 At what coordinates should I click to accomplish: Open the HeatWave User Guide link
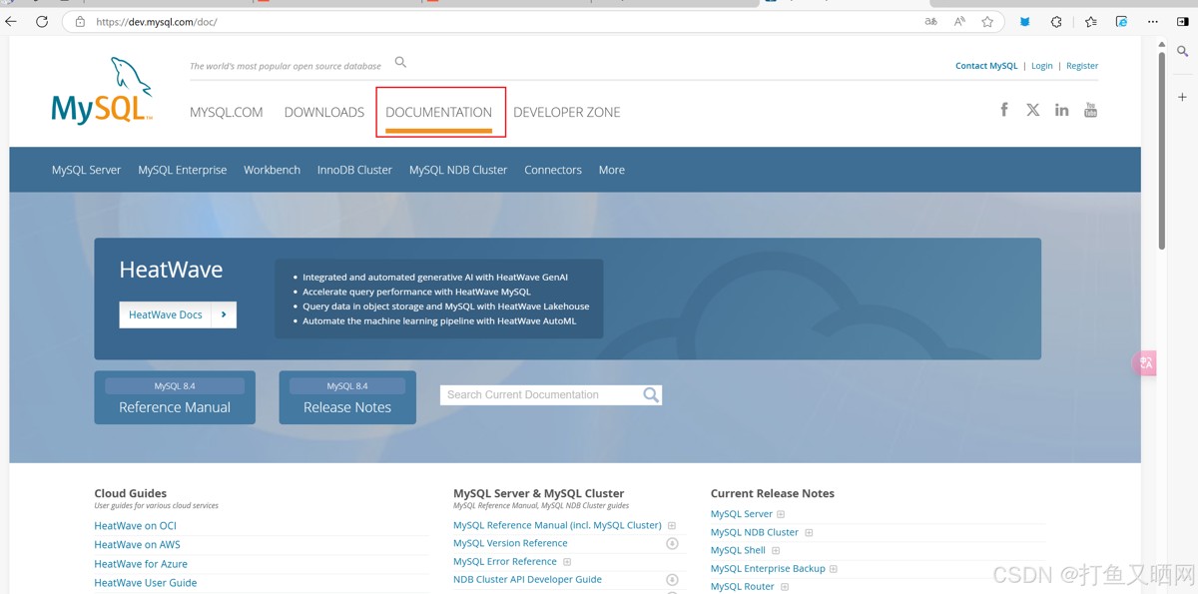[145, 583]
